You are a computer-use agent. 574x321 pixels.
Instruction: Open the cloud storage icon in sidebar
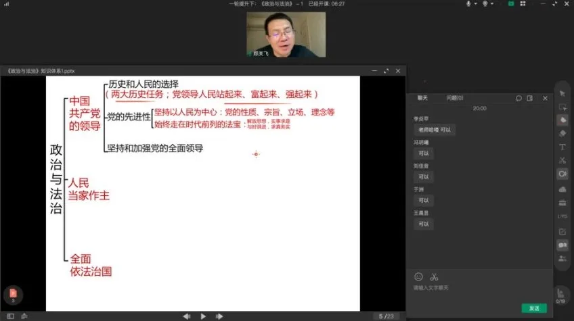click(x=562, y=189)
